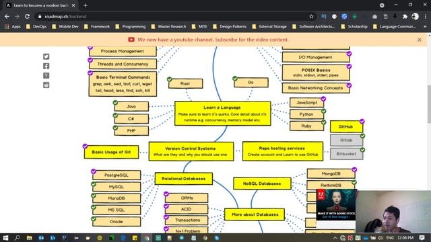The width and height of the screenshot is (431, 242).
Task: Open the C# language node
Action: click(131, 119)
